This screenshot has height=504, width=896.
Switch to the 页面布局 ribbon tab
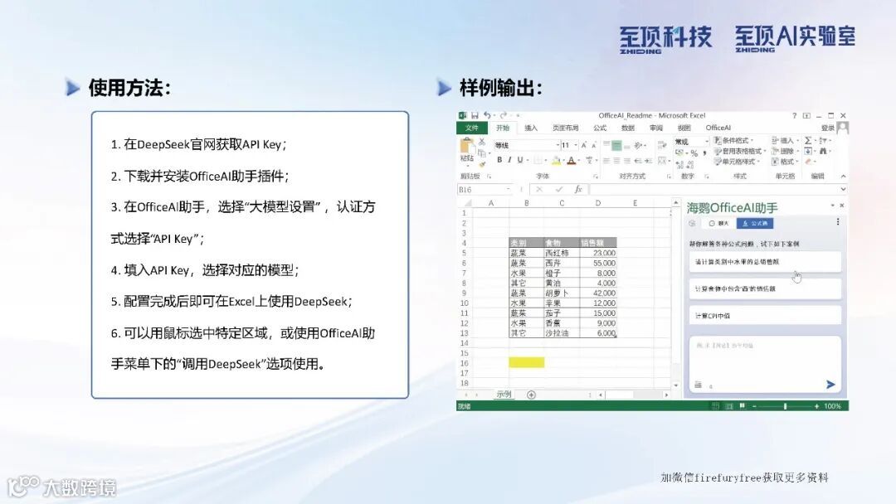(565, 128)
